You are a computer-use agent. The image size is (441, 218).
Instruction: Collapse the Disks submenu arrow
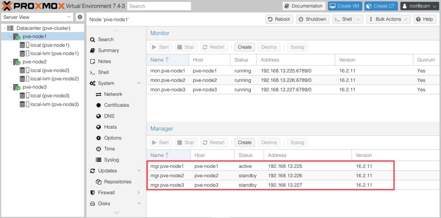(139, 203)
